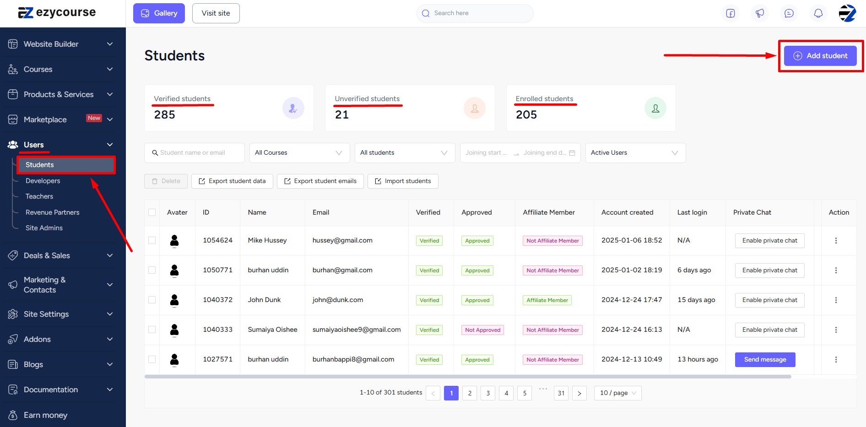Click the Gallery button
This screenshot has height=427, width=866.
159,13
